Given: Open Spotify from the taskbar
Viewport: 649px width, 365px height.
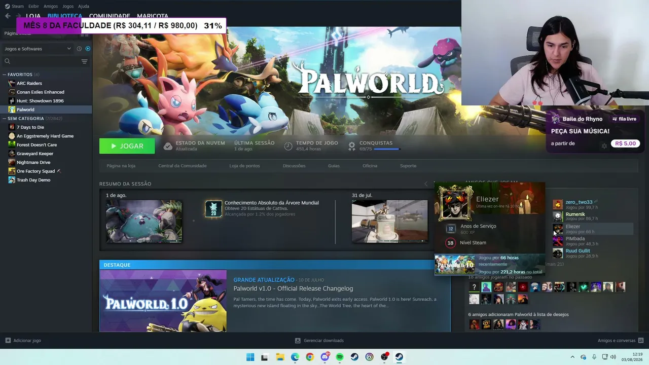Looking at the screenshot, I should point(340,357).
